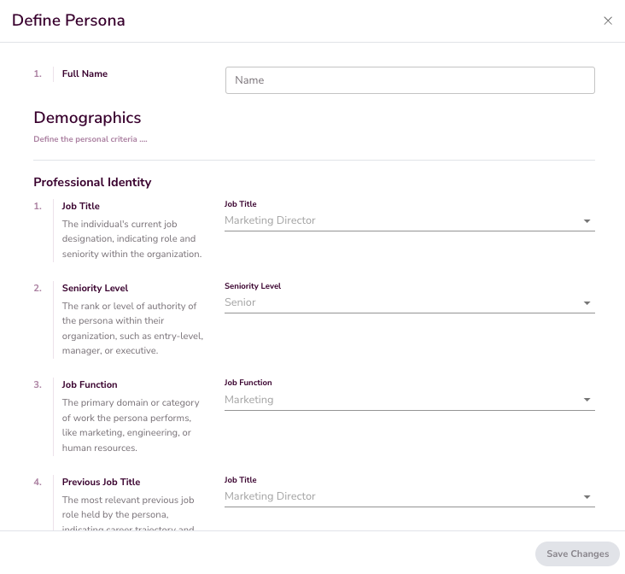The width and height of the screenshot is (625, 574).
Task: Open the Job Function combo box showing Marketing
Action: (x=401, y=400)
